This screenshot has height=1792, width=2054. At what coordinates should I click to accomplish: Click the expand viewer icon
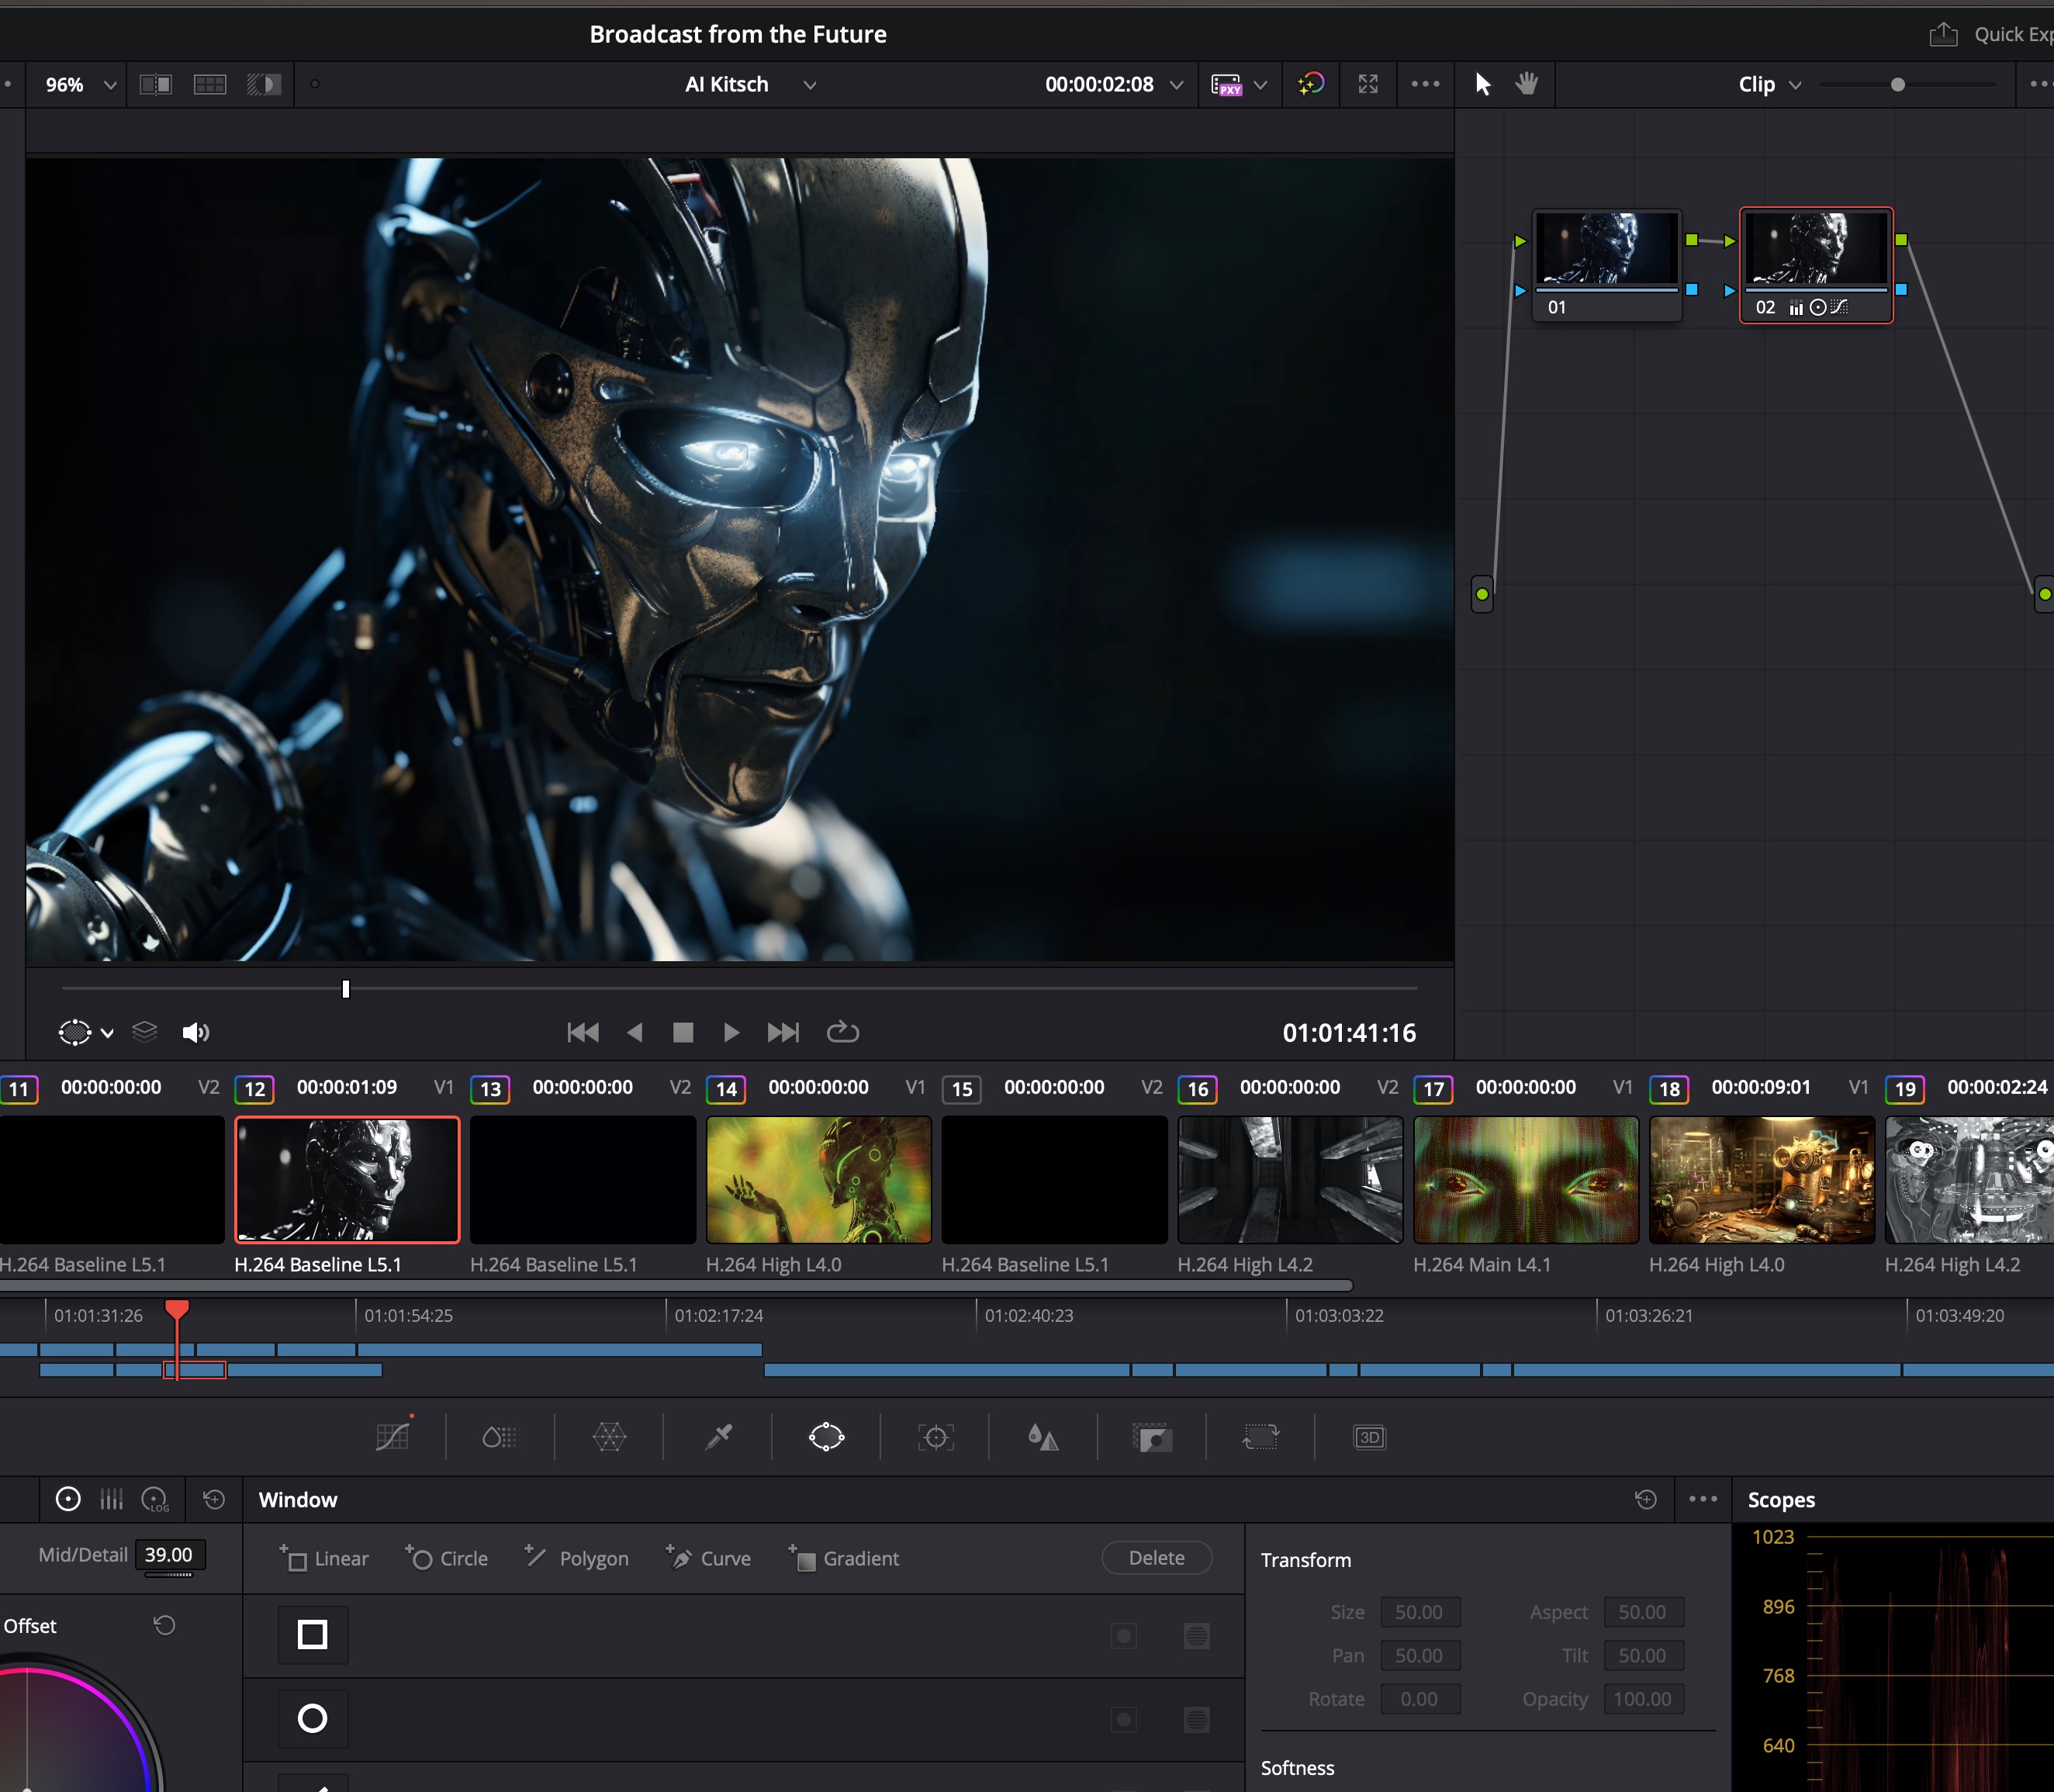tap(1368, 84)
